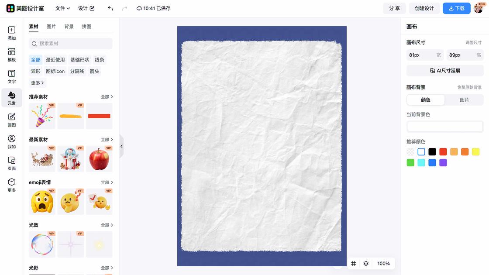Click the undo arrow in top toolbar

110,8
